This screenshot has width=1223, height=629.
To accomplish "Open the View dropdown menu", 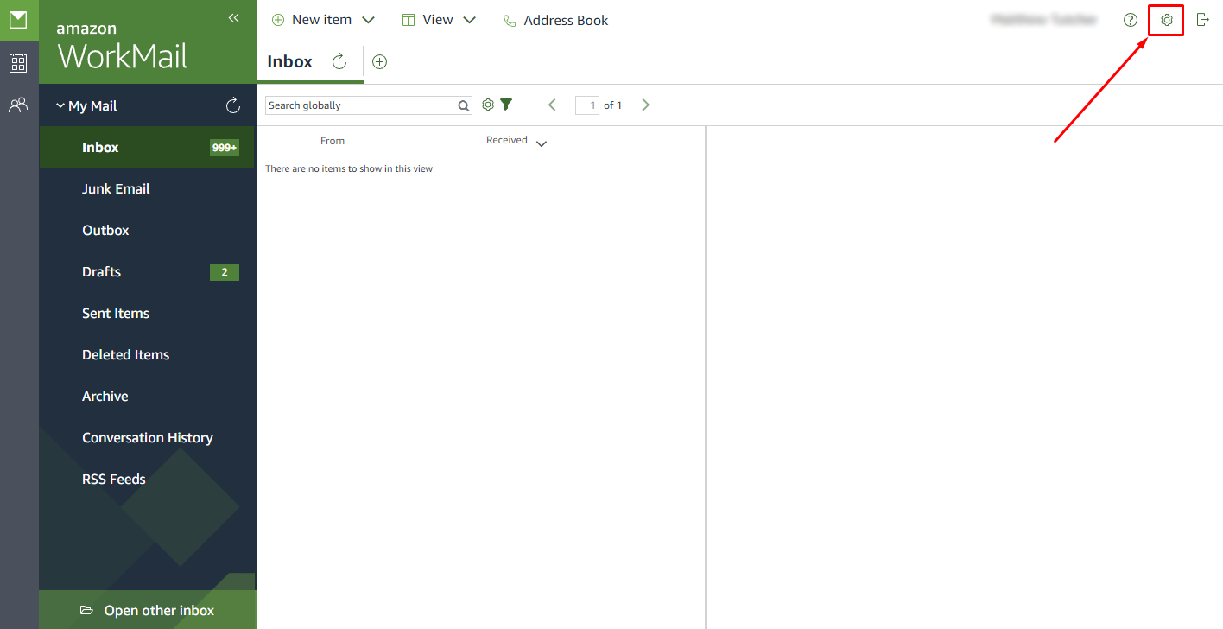I will (439, 20).
